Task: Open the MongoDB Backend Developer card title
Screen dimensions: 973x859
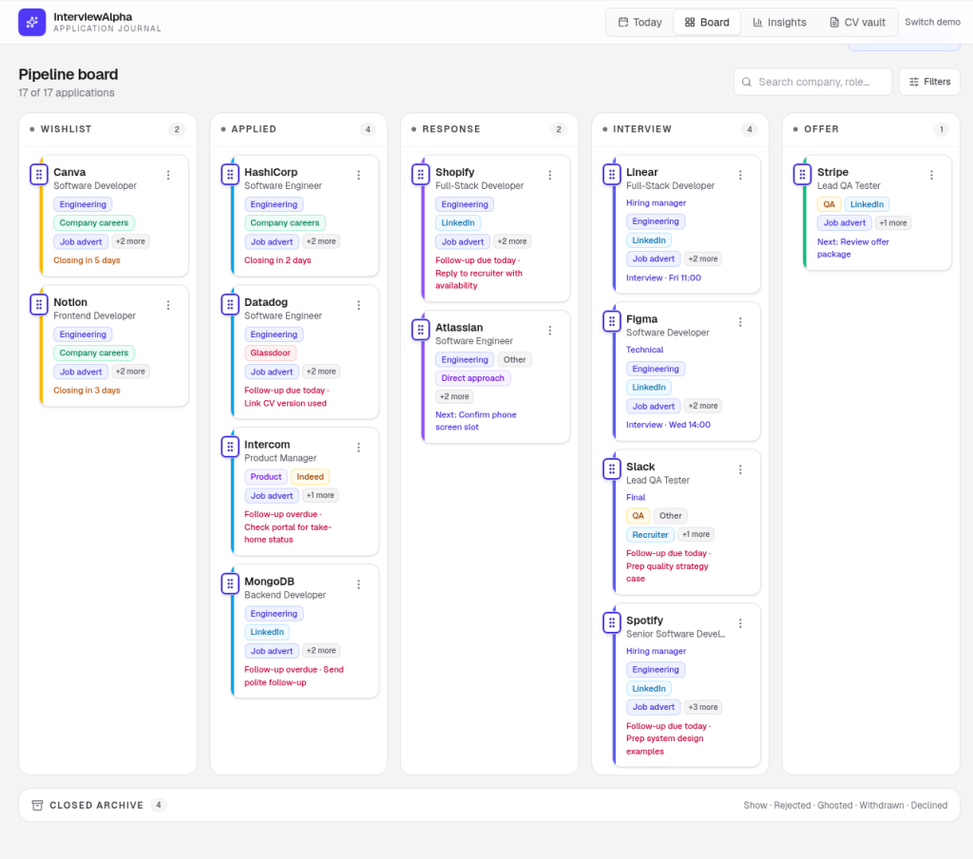Action: tap(269, 581)
